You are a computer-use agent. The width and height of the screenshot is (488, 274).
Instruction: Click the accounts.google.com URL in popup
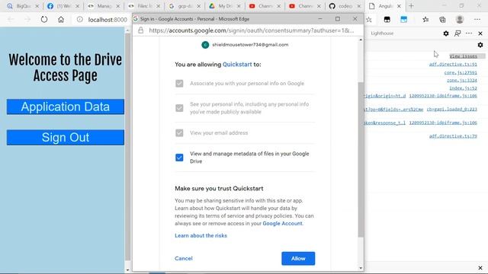(x=251, y=30)
